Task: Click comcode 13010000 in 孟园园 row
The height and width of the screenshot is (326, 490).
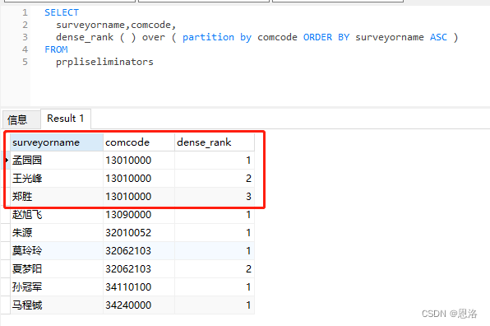Action: 139,161
